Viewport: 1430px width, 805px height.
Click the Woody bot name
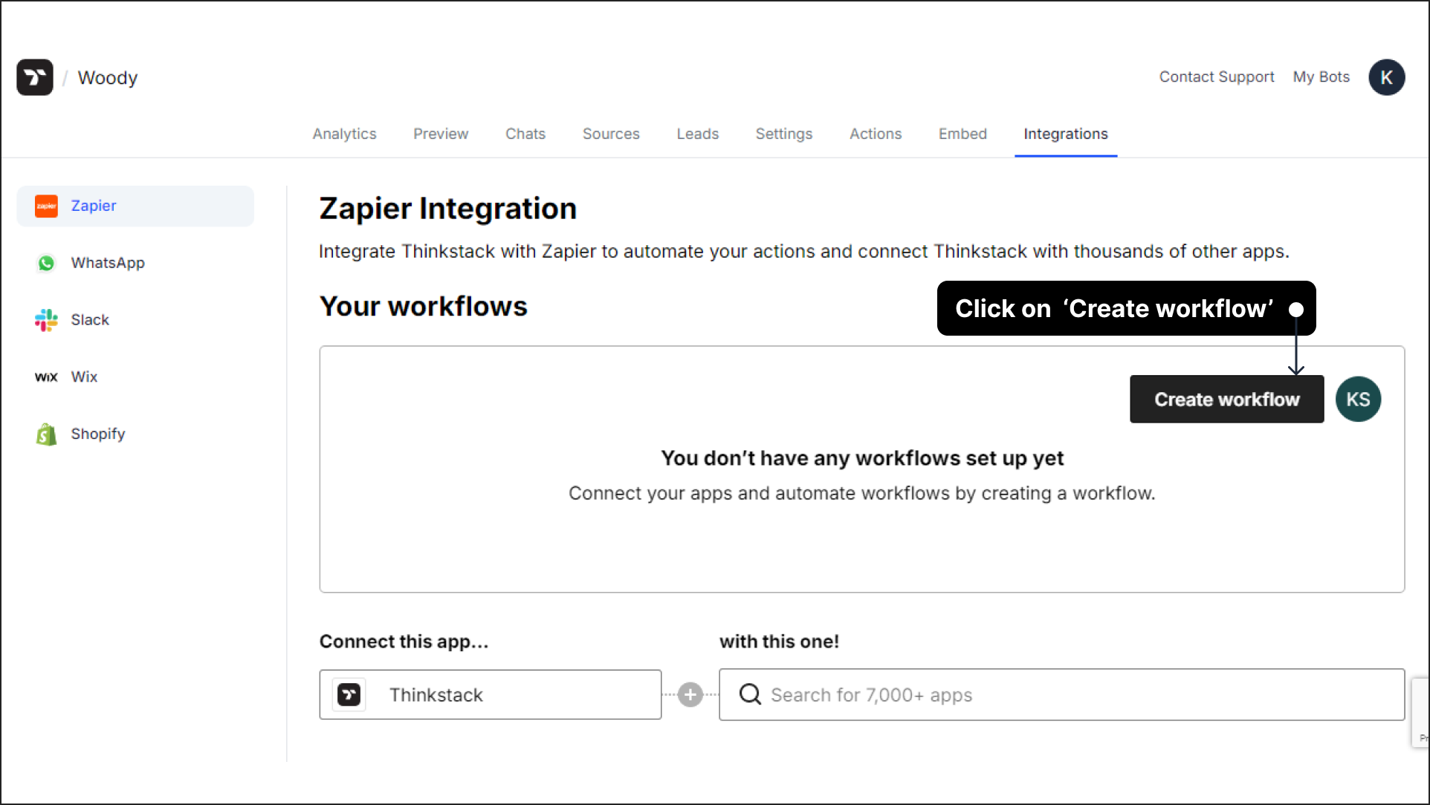click(108, 78)
